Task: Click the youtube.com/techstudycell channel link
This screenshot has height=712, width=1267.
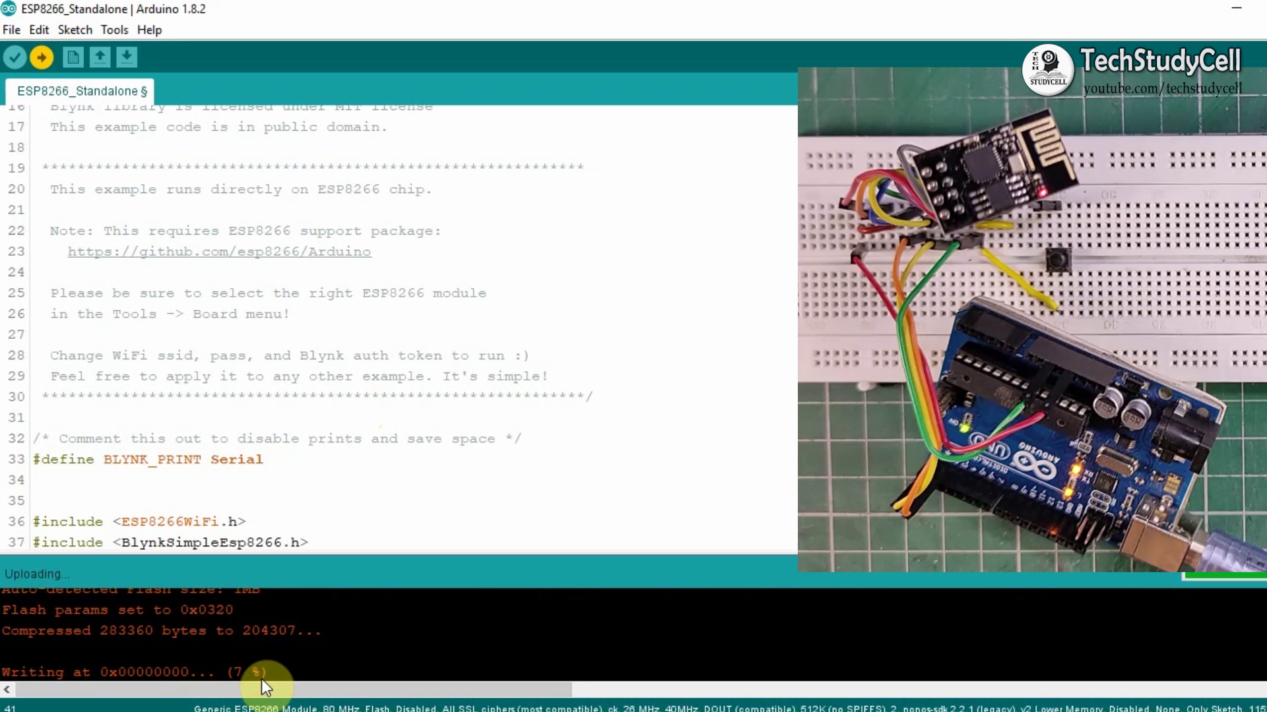Action: coord(1164,88)
